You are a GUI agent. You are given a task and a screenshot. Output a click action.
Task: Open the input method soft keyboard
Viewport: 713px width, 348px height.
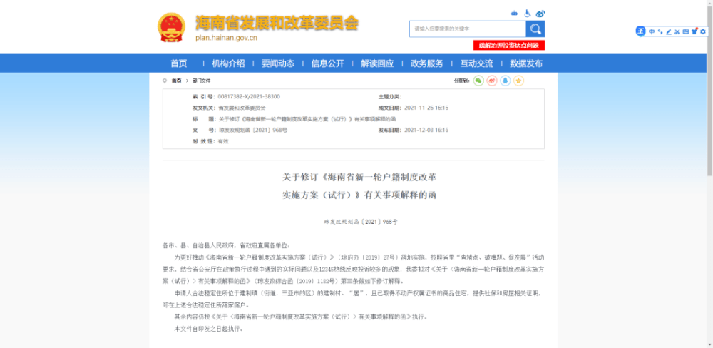click(x=686, y=31)
